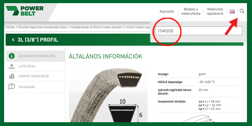Click the search field containing 7540205
The height and width of the screenshot is (126, 252).
click(198, 31)
